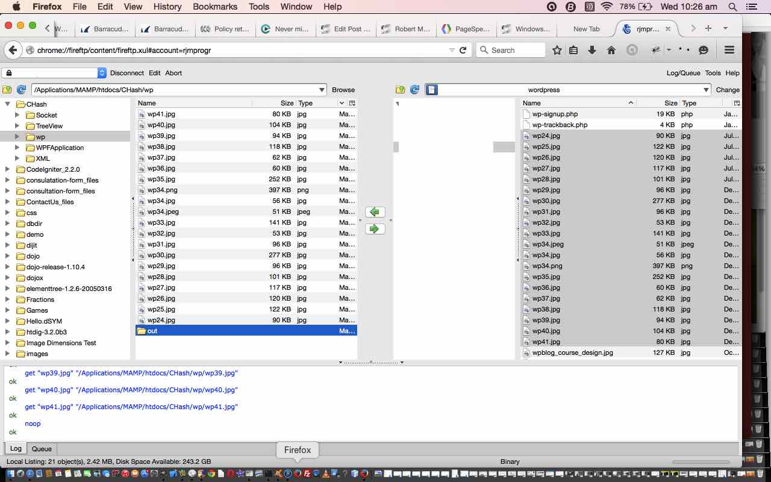
Task: Go up one local directory folder icon
Action: point(7,90)
